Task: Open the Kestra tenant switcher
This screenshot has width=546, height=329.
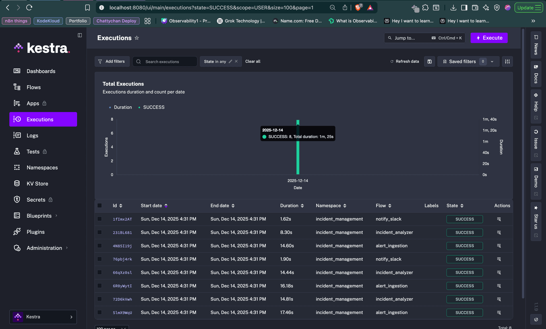Action: (x=43, y=317)
